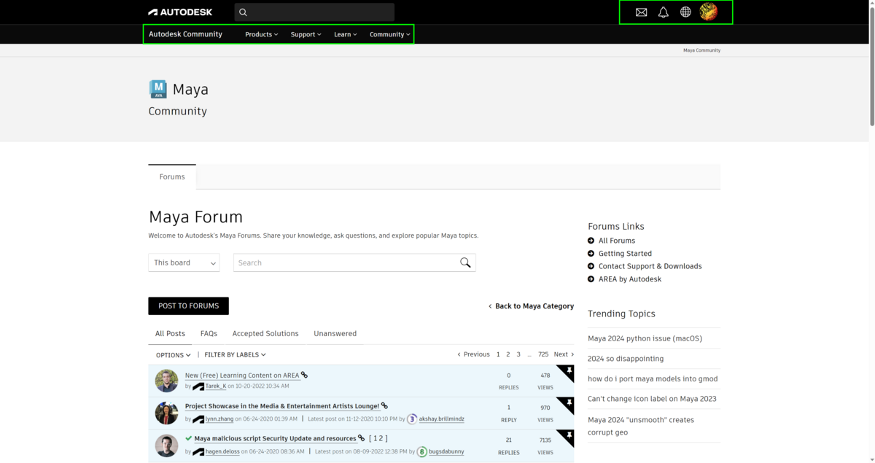Open the messages envelope icon
Screen dimensions: 875x463
(641, 12)
